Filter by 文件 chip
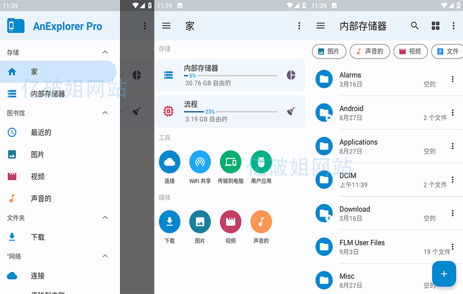This screenshot has width=463, height=294. point(447,51)
